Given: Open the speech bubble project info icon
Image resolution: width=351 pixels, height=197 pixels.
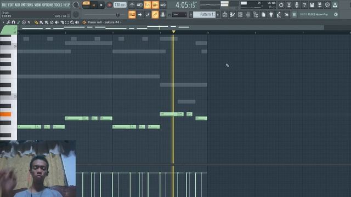Looking at the screenshot, I should tap(327, 5).
